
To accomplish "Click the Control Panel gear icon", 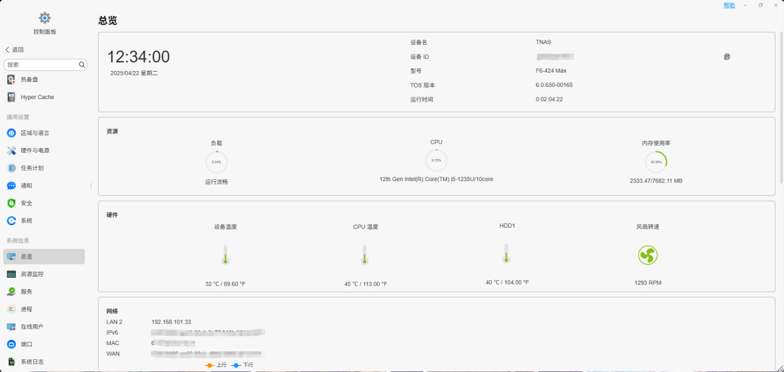I will coord(45,18).
